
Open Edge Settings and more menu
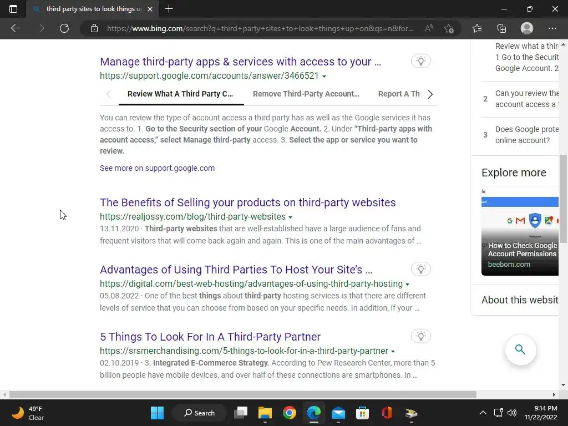coord(552,28)
